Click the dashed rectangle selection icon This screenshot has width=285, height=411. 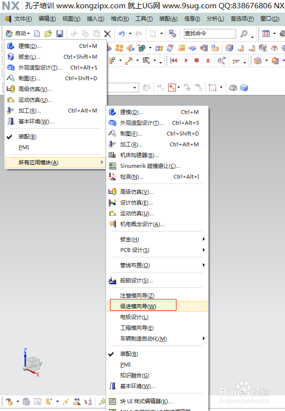[x=213, y=88]
